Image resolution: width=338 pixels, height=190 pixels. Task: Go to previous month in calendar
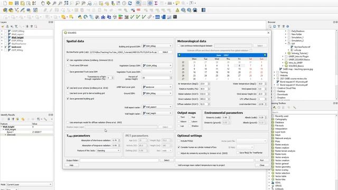point(180,55)
